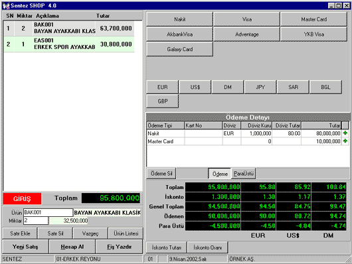This screenshot has width=352, height=264.
Task: Select AkbankVisa payment button
Action: (x=179, y=34)
